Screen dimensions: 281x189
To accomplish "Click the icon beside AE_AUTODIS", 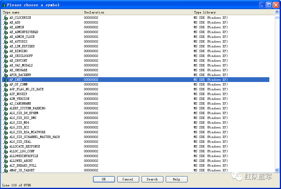I will 6,42.
